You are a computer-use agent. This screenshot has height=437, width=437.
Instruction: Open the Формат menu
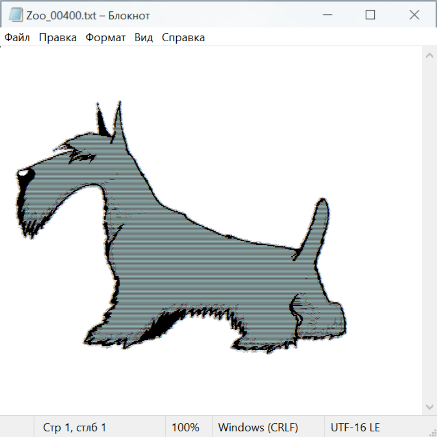105,38
